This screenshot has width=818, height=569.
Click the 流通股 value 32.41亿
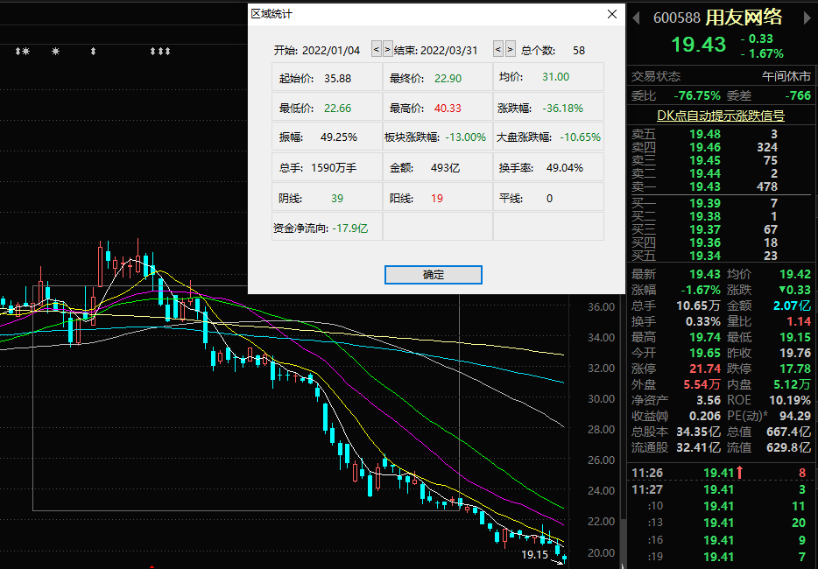click(699, 447)
